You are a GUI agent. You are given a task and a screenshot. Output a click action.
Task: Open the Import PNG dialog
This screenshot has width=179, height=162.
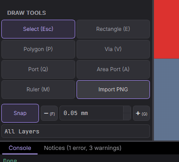pyautogui.click(x=113, y=90)
